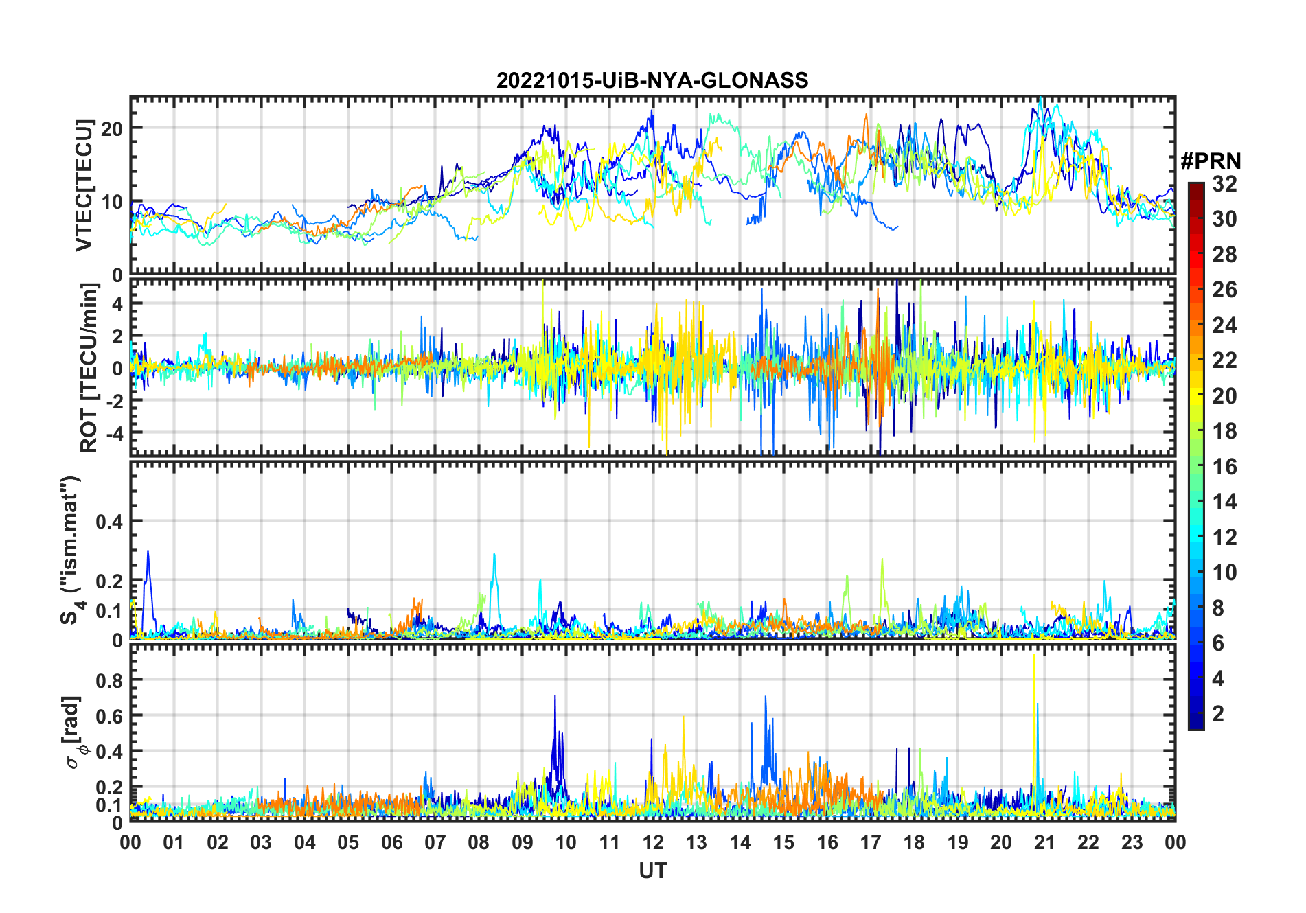Click the 18 tick on UT axis
Screen dimensions: 1306x913
click(x=914, y=842)
